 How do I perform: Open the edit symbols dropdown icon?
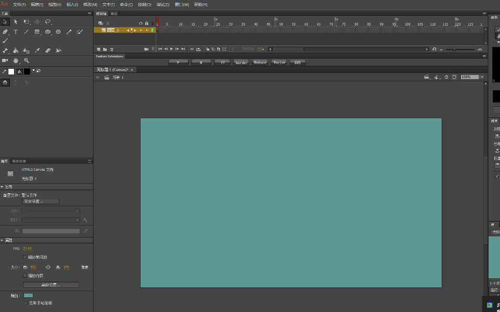[x=437, y=77]
